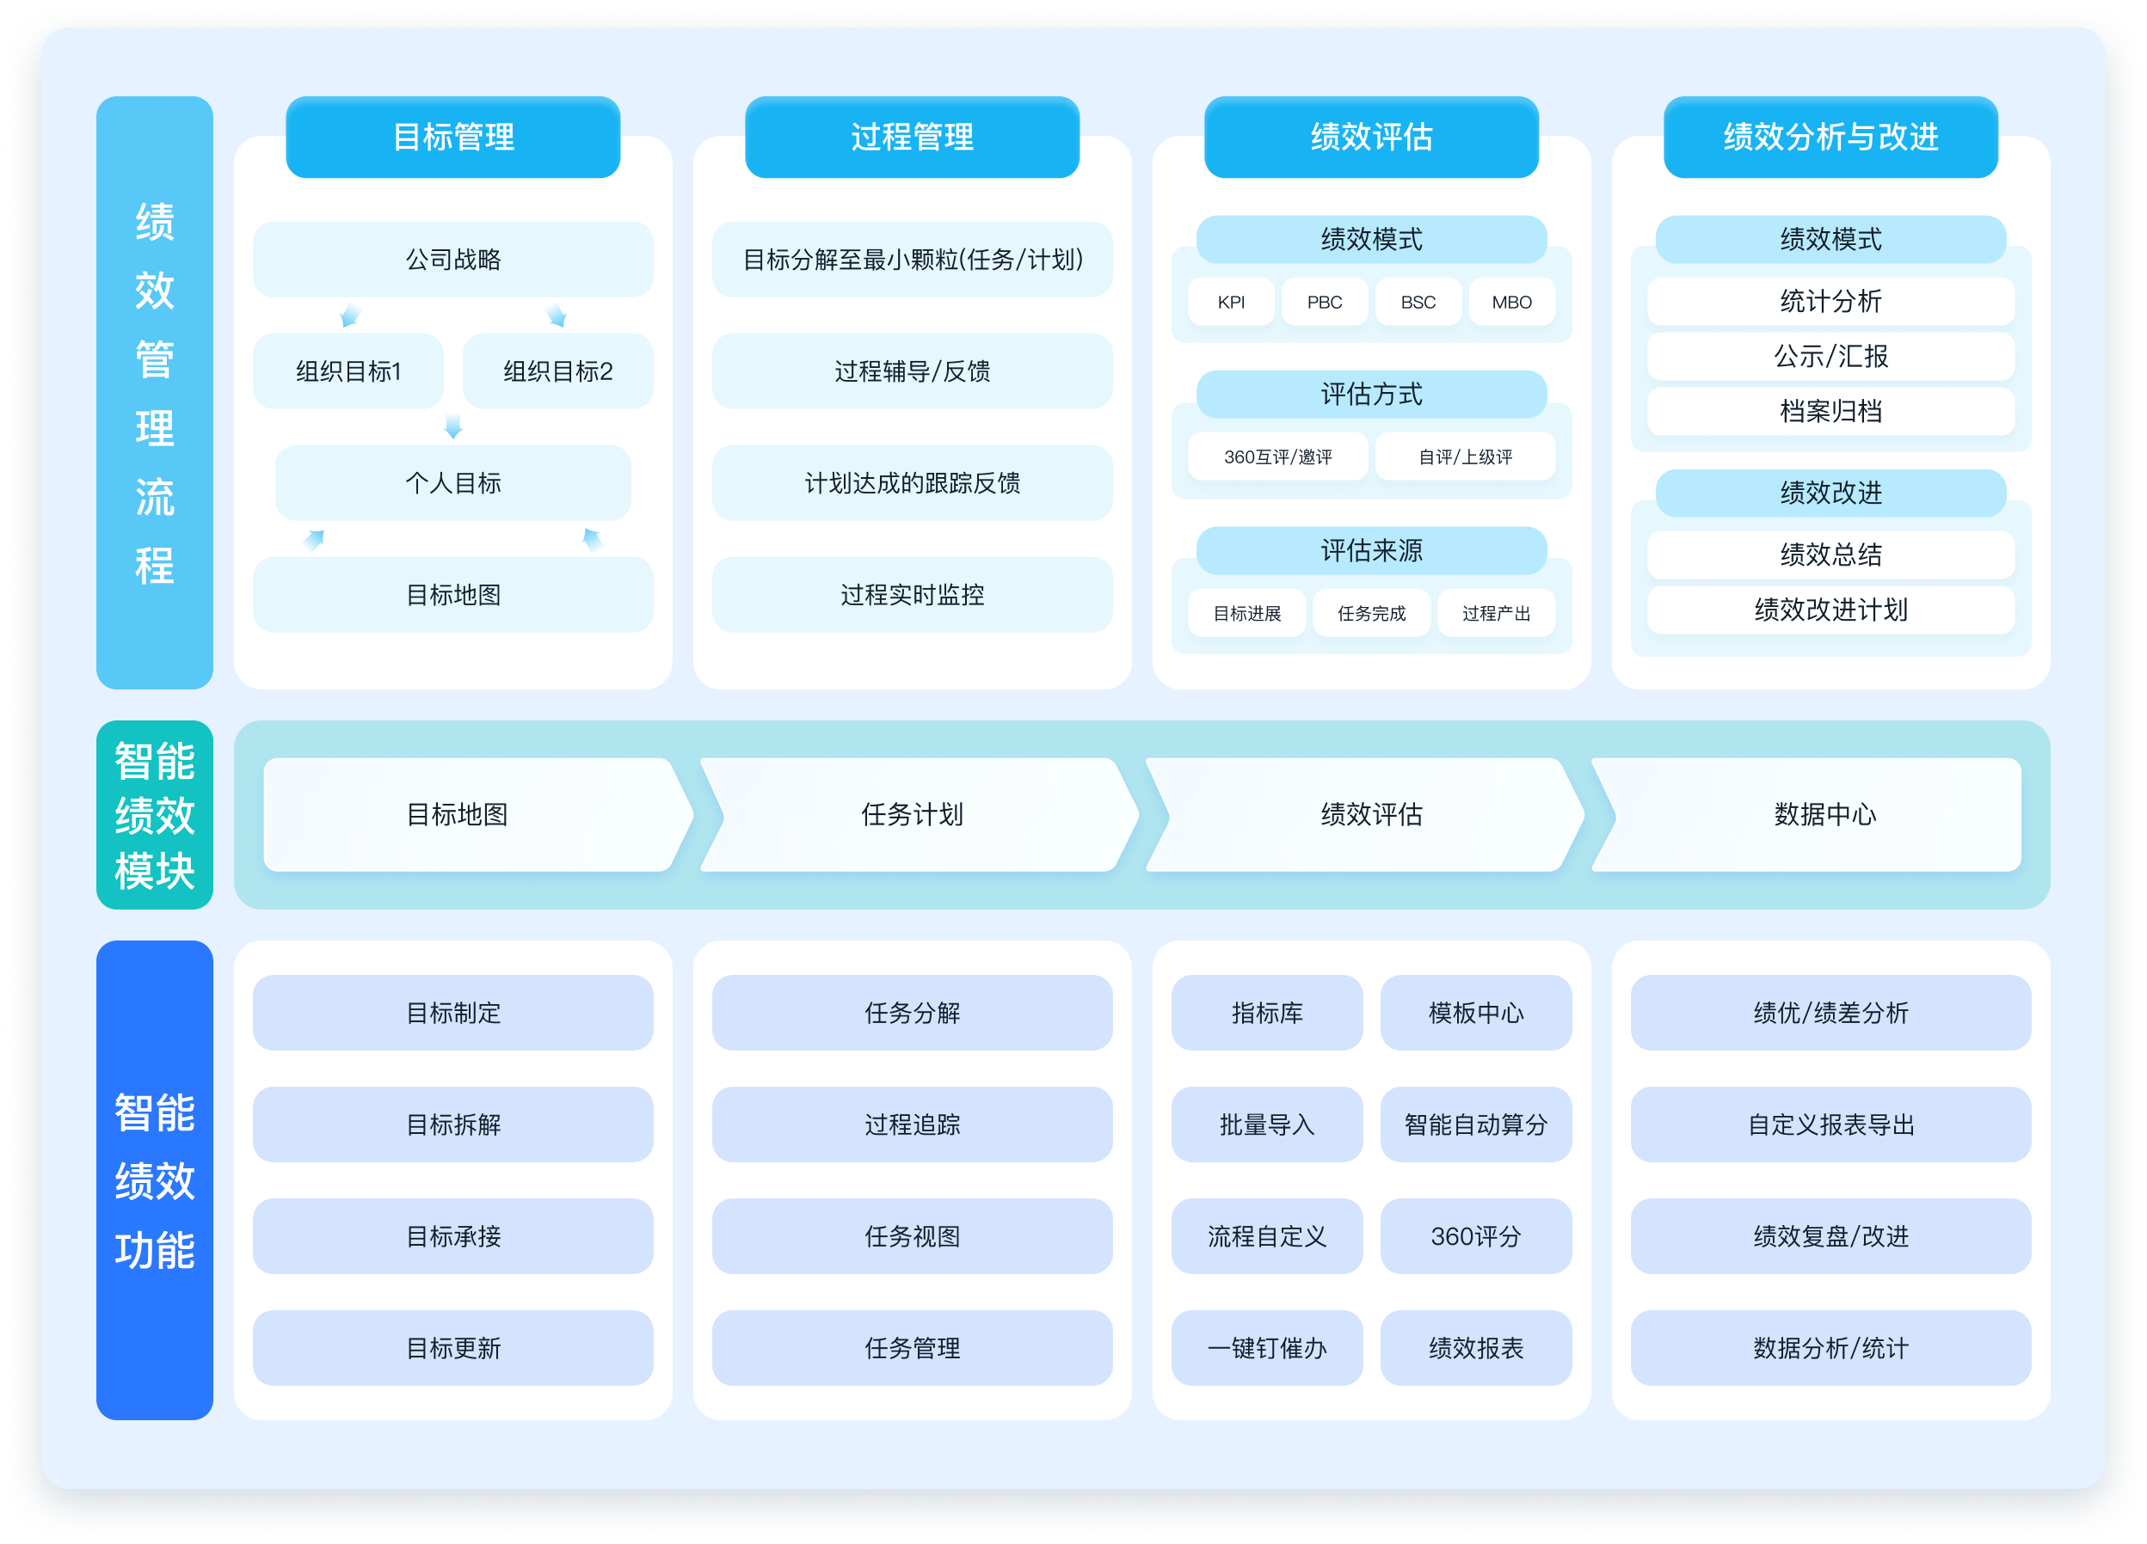Click the 过程实时监控 box
Image resolution: width=2147 pixels, height=1544 pixels.
click(x=912, y=594)
